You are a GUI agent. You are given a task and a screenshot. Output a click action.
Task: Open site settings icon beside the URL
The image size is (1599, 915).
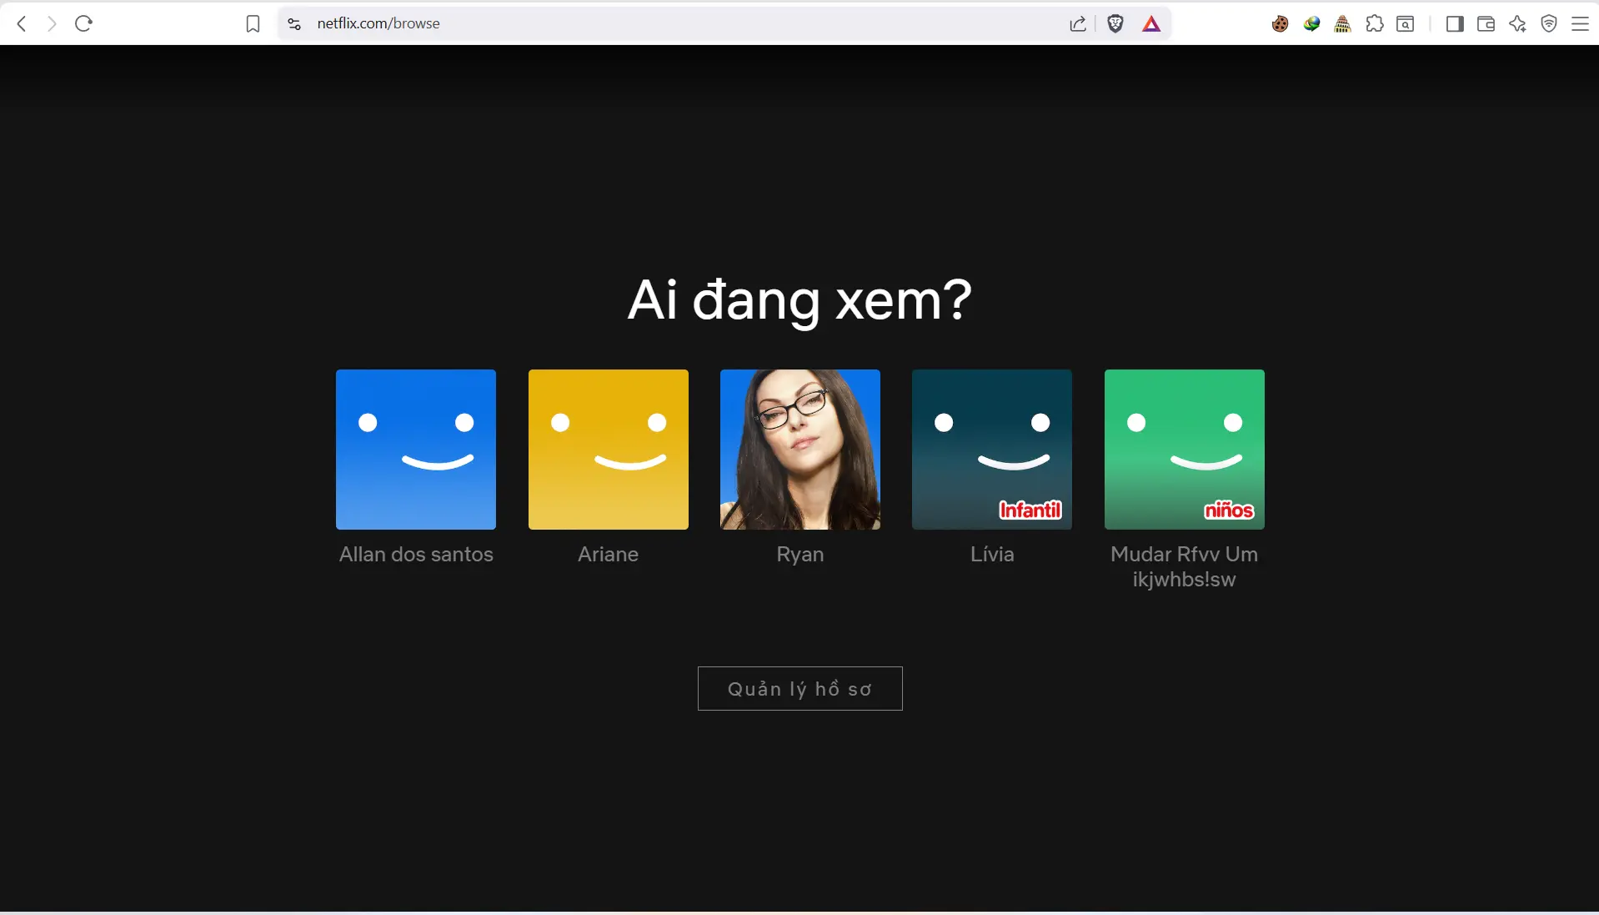(x=293, y=24)
